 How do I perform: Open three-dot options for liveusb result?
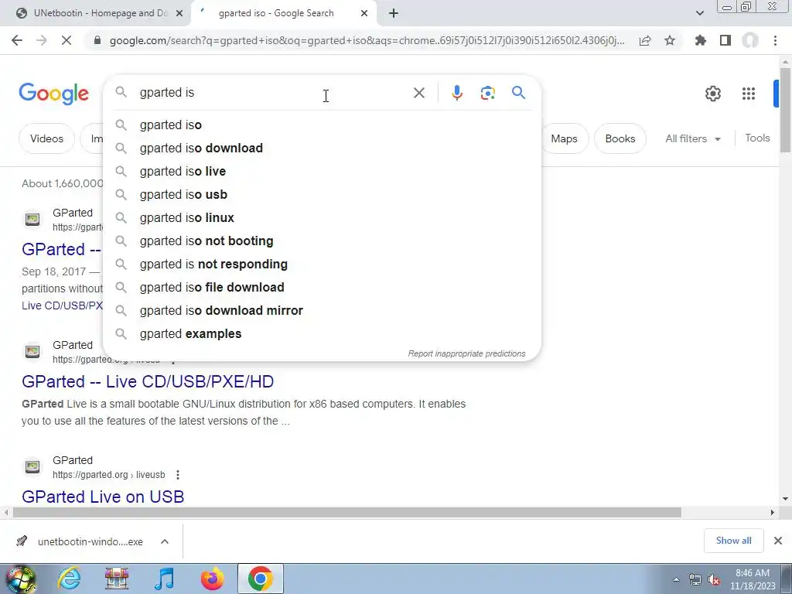coord(177,475)
